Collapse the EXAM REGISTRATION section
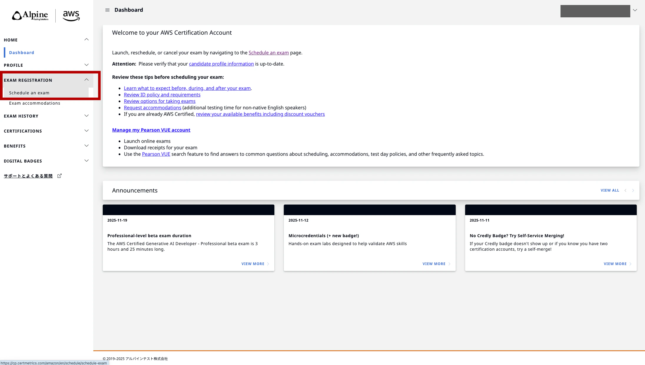This screenshot has width=645, height=365. click(87, 80)
